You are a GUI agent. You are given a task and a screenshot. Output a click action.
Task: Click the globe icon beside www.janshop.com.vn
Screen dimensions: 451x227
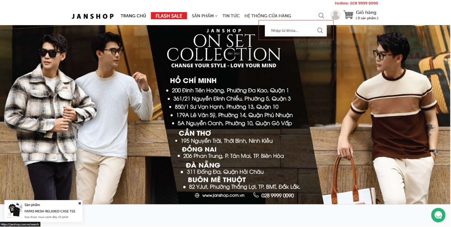197,195
